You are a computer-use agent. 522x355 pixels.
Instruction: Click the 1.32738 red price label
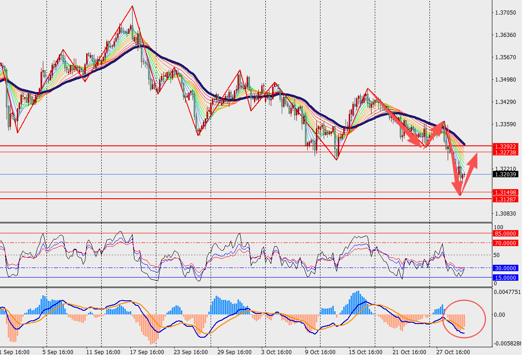pos(506,153)
